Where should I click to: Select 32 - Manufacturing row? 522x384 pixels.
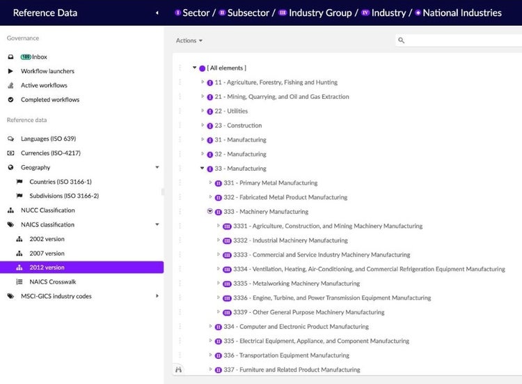pyautogui.click(x=240, y=154)
